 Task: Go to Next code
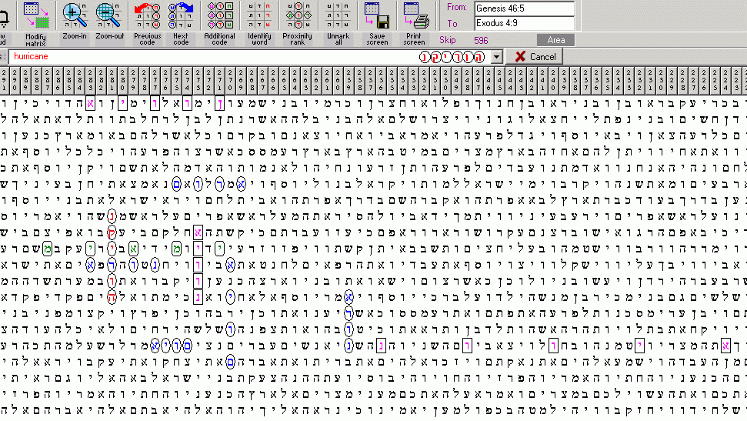click(x=181, y=24)
